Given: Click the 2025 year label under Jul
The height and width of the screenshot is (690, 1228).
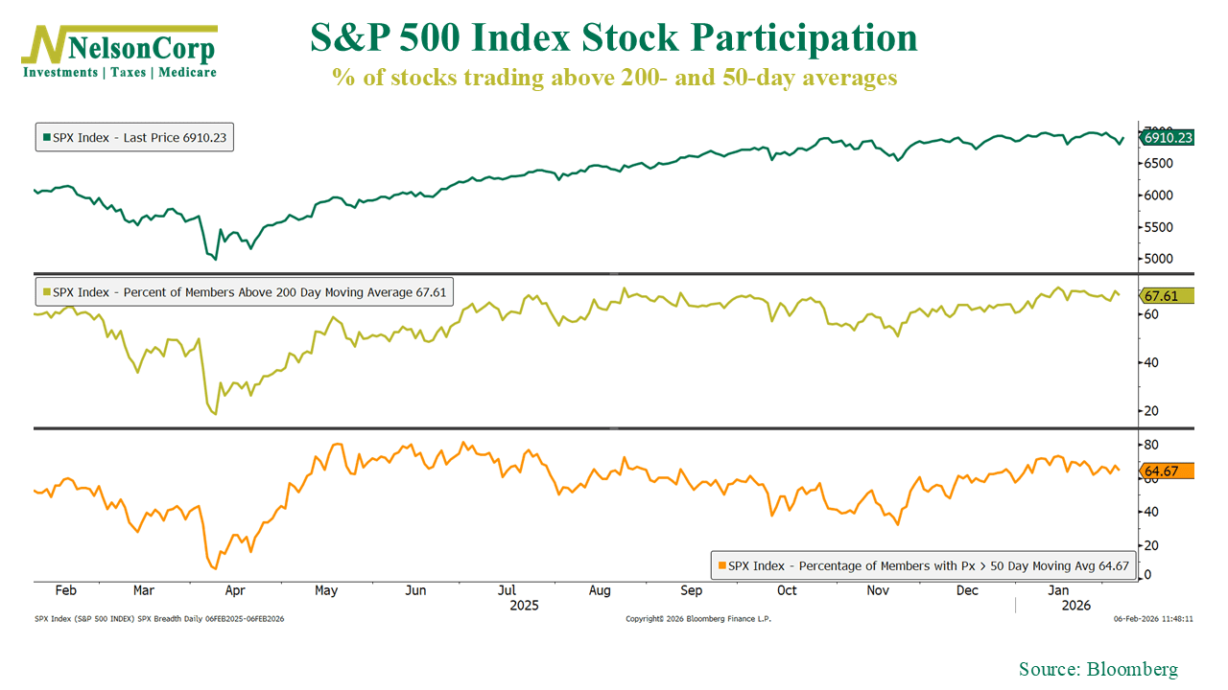Looking at the screenshot, I should (x=524, y=606).
